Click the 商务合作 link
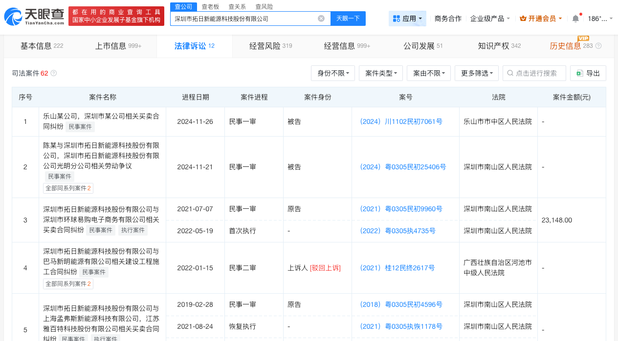Image resolution: width=618 pixels, height=341 pixels. pyautogui.click(x=448, y=19)
